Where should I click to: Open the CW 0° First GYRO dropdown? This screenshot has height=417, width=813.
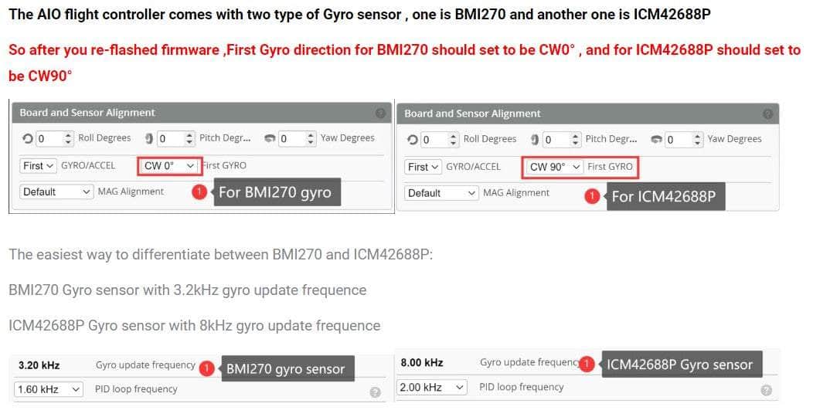tap(170, 165)
